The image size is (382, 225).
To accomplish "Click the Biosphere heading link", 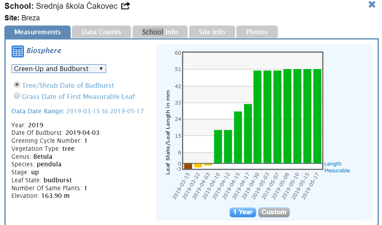I will (x=44, y=51).
